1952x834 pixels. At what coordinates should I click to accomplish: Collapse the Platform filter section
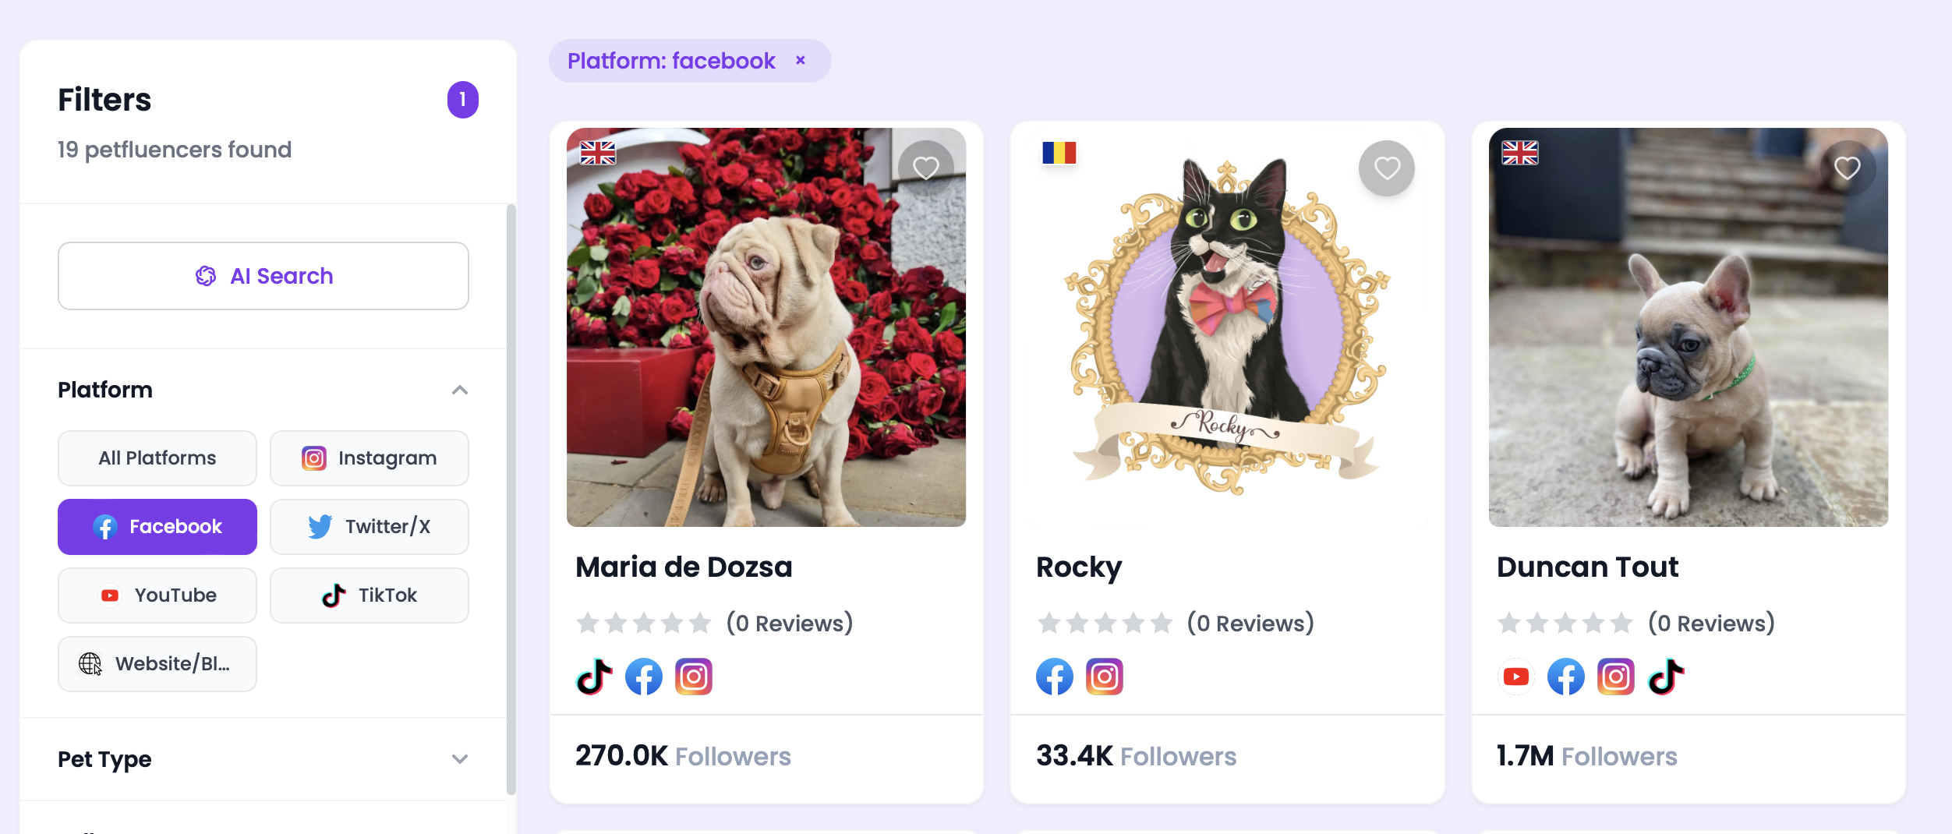click(x=460, y=390)
